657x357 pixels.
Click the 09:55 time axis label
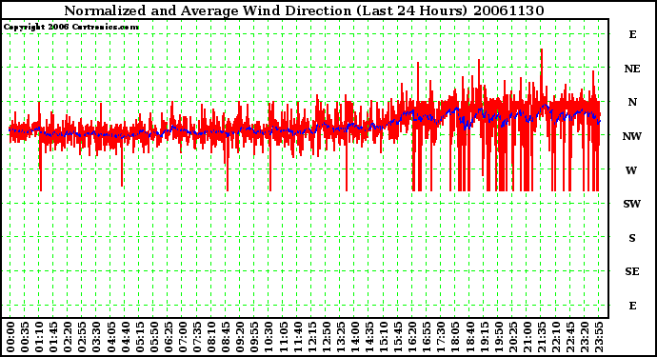(254, 337)
